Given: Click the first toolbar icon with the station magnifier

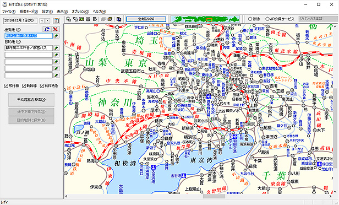Looking at the screenshot, I should click(69, 19).
